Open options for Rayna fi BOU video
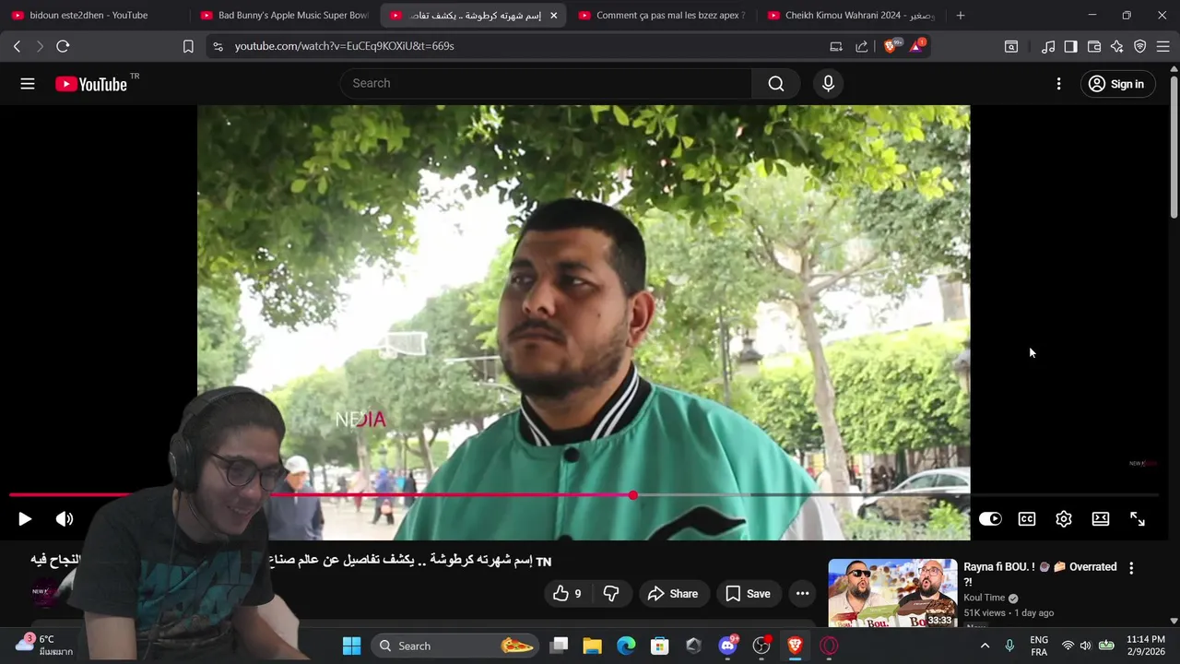This screenshot has width=1180, height=664. coord(1131,568)
